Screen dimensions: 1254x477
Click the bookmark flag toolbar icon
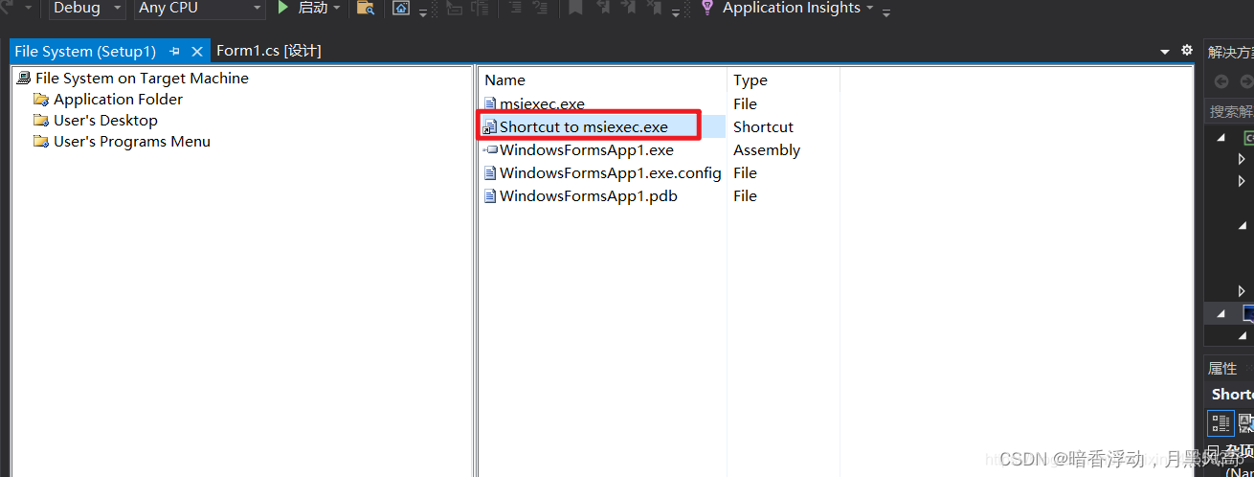(x=575, y=8)
